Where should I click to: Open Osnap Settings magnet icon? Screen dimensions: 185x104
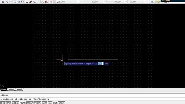point(51,2)
